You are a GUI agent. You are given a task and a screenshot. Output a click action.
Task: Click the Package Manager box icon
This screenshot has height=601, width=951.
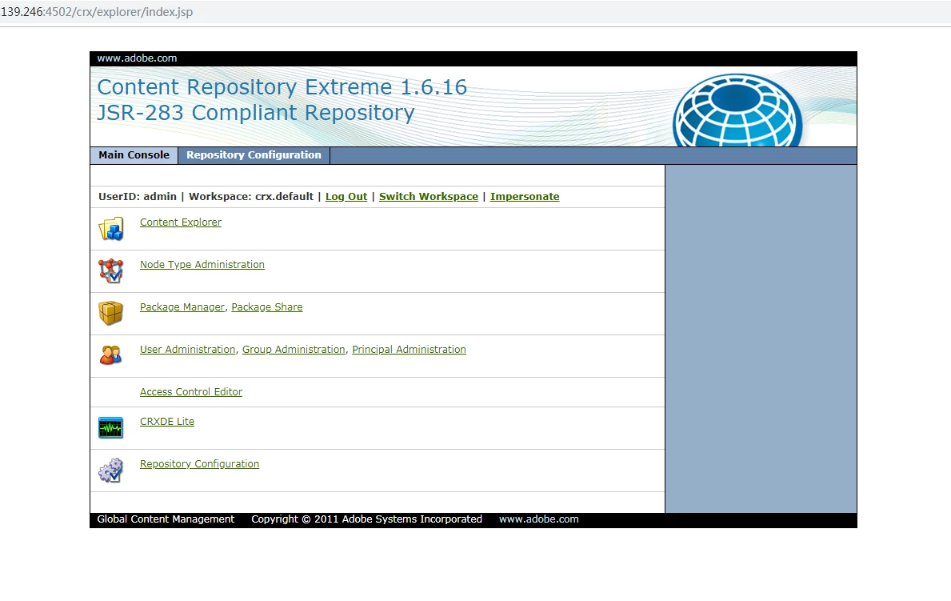pyautogui.click(x=111, y=313)
